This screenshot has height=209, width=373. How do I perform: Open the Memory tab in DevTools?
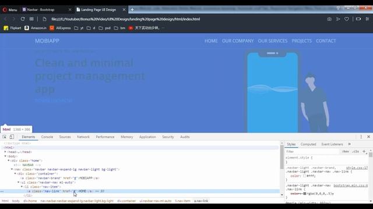coord(127,137)
